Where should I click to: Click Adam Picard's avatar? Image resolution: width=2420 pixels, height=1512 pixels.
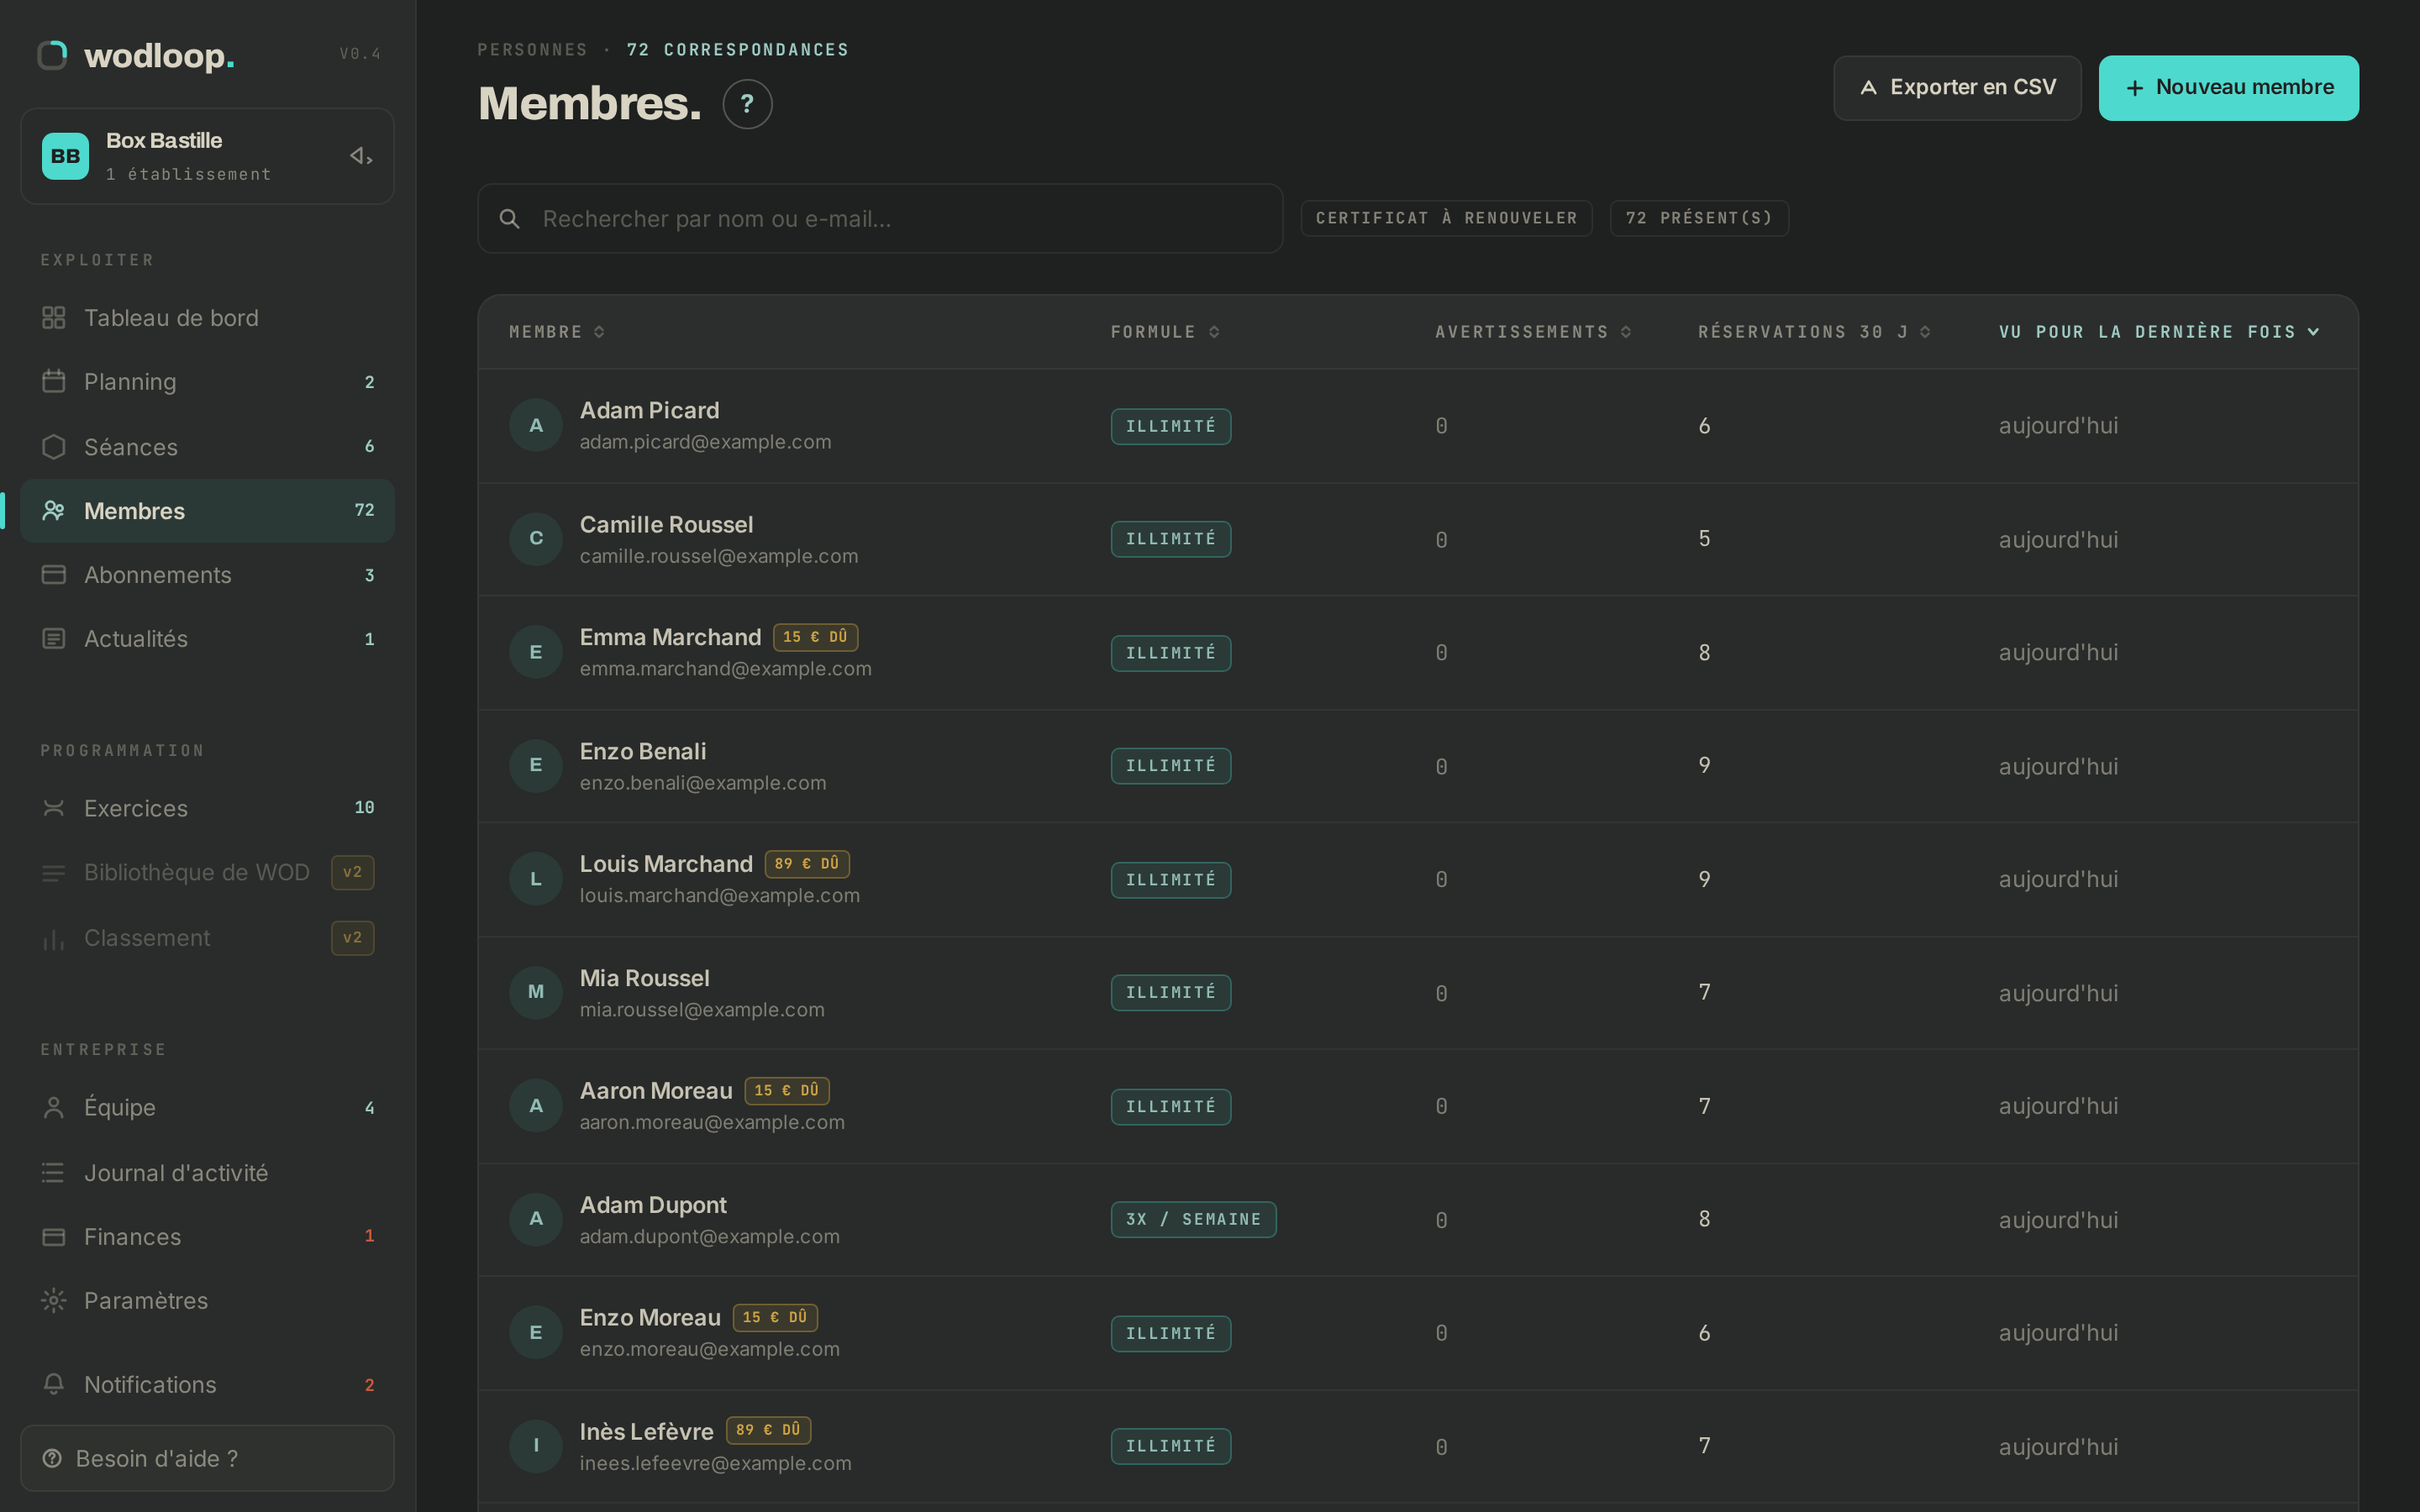coord(536,425)
